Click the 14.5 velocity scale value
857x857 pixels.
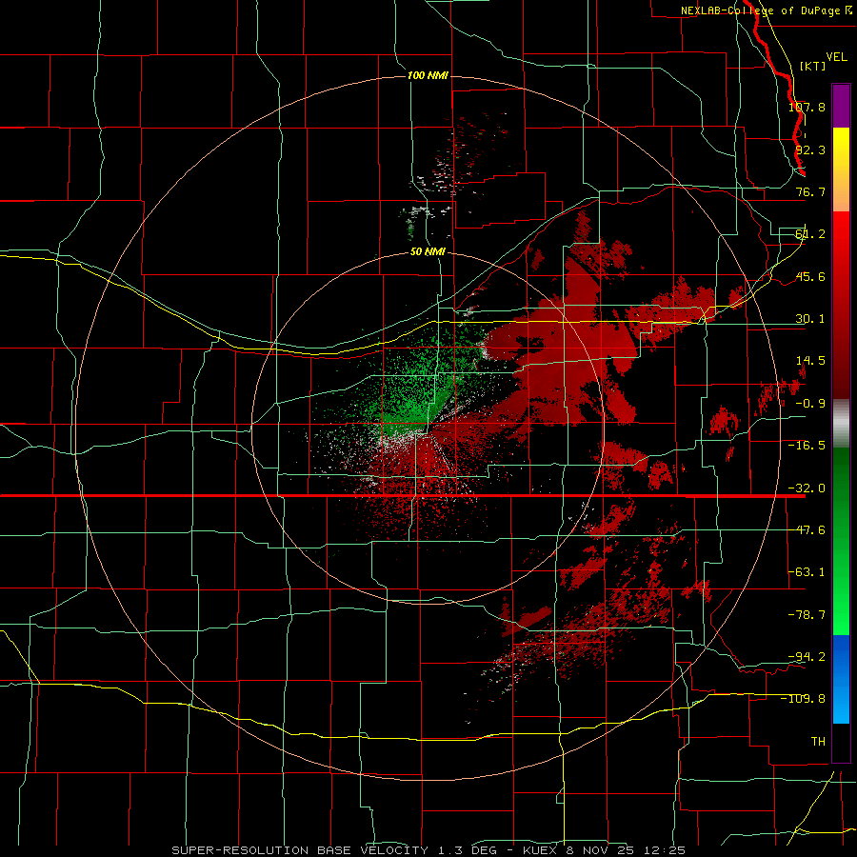tap(810, 361)
